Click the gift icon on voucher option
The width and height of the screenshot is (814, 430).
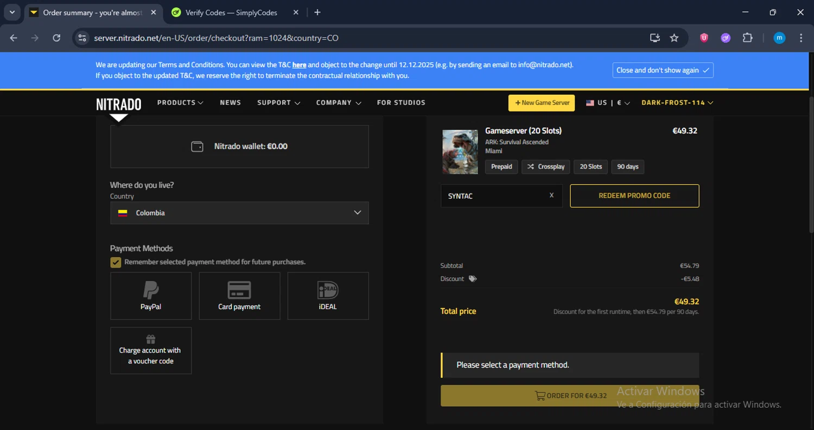151,339
